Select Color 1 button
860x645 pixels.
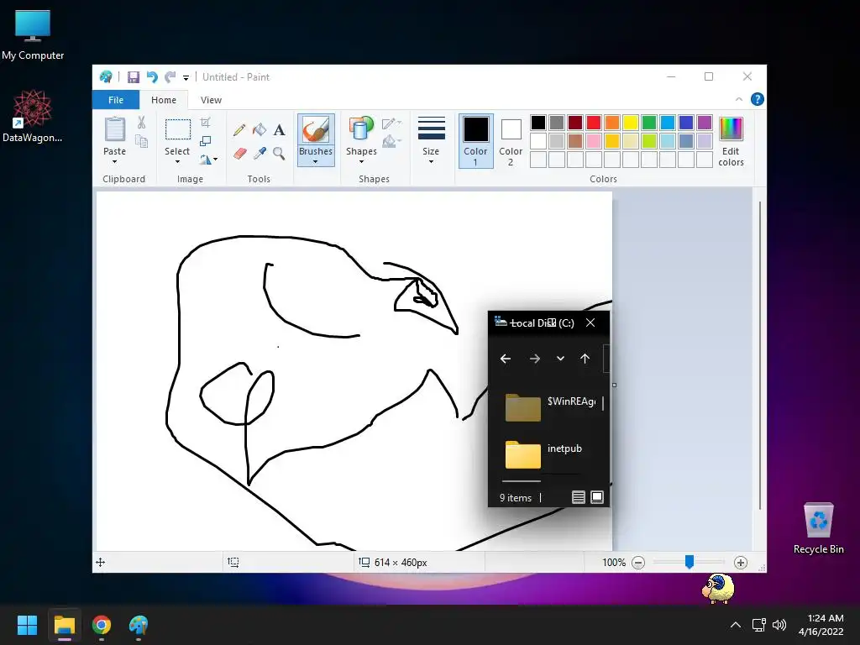(475, 141)
